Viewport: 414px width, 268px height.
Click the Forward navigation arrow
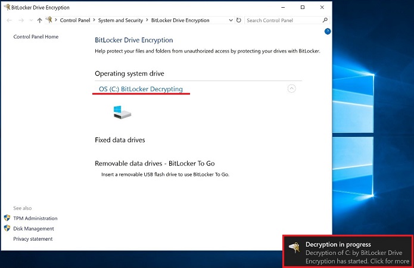click(21, 20)
